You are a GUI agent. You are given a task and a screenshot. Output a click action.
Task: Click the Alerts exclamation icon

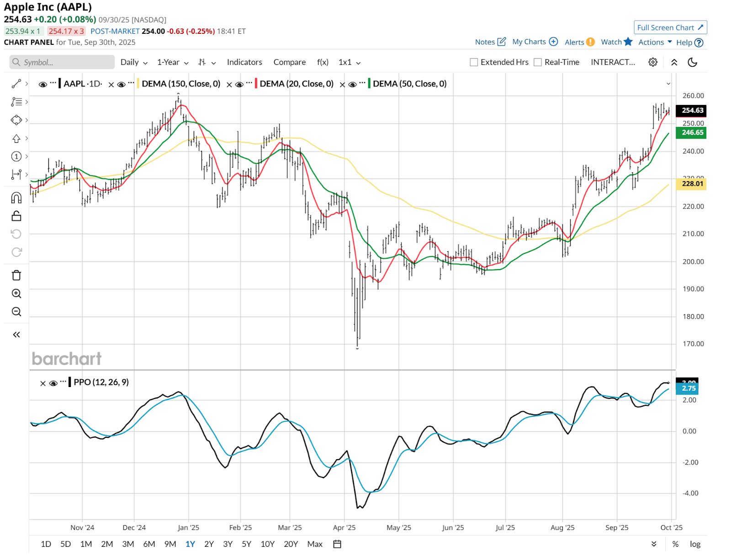point(590,42)
